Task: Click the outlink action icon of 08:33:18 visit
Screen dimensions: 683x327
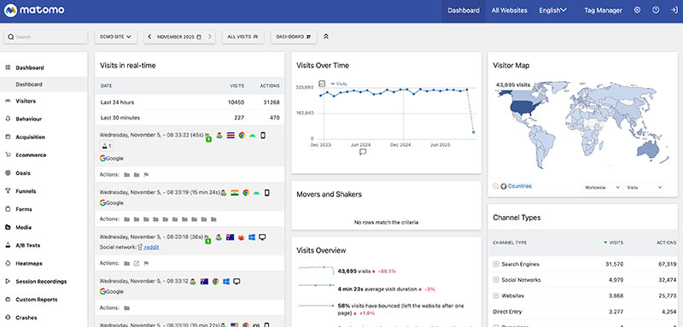Action: point(137,263)
